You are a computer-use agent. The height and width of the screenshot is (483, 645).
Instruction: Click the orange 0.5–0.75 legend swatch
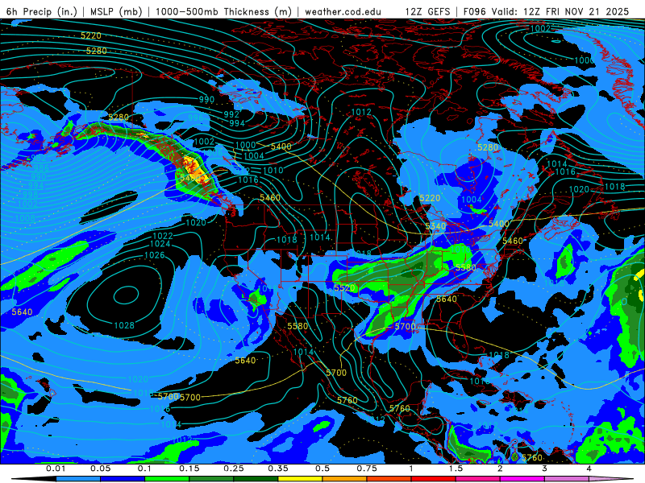pos(345,479)
